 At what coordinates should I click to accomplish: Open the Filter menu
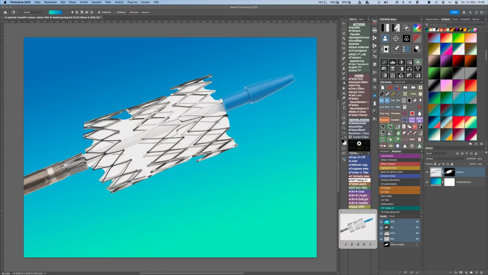pyautogui.click(x=108, y=2)
